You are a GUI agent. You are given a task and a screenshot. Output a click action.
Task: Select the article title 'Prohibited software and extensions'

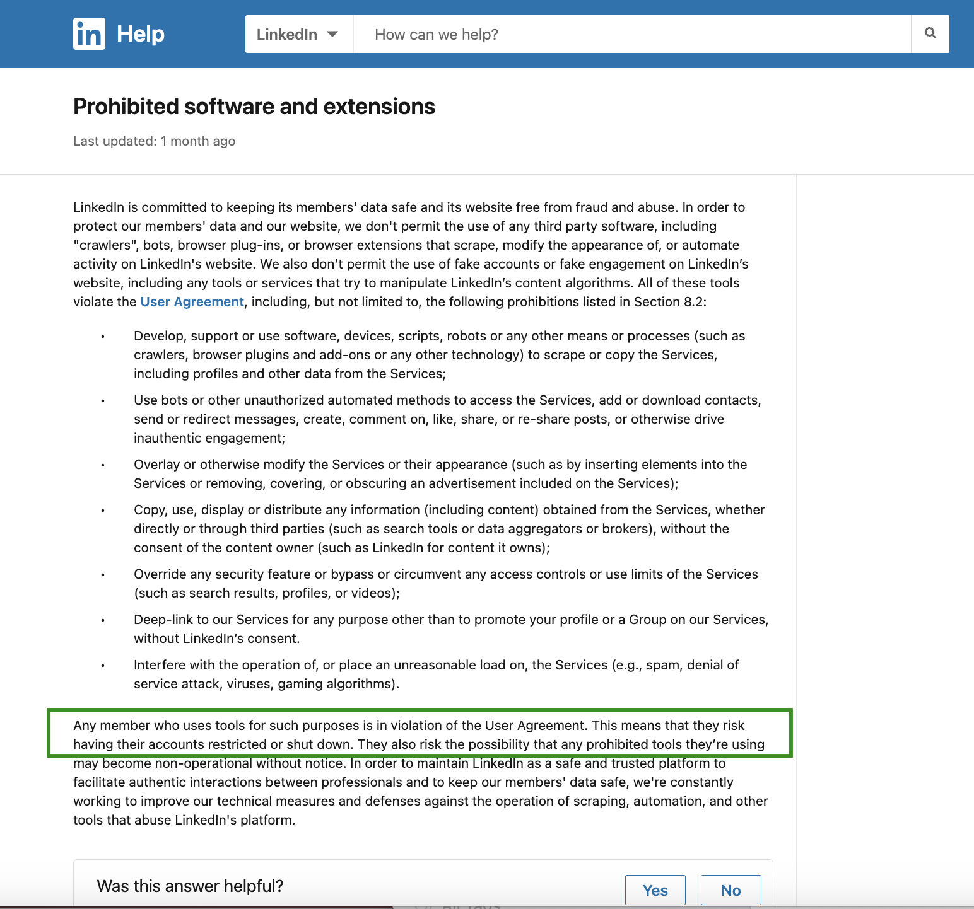point(254,106)
